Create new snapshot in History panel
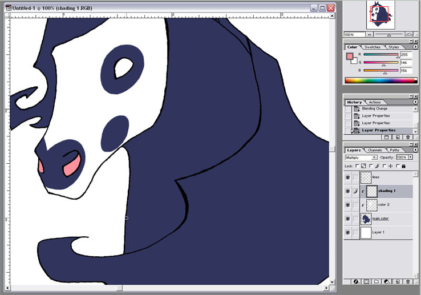The image size is (421, 295). click(387, 137)
